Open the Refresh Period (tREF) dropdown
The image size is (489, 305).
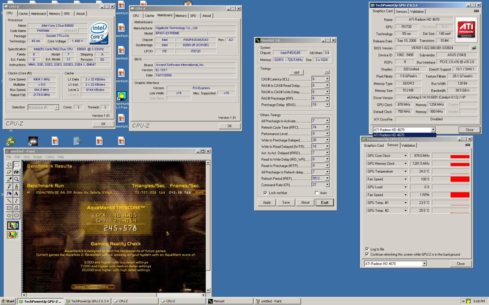pos(327,178)
